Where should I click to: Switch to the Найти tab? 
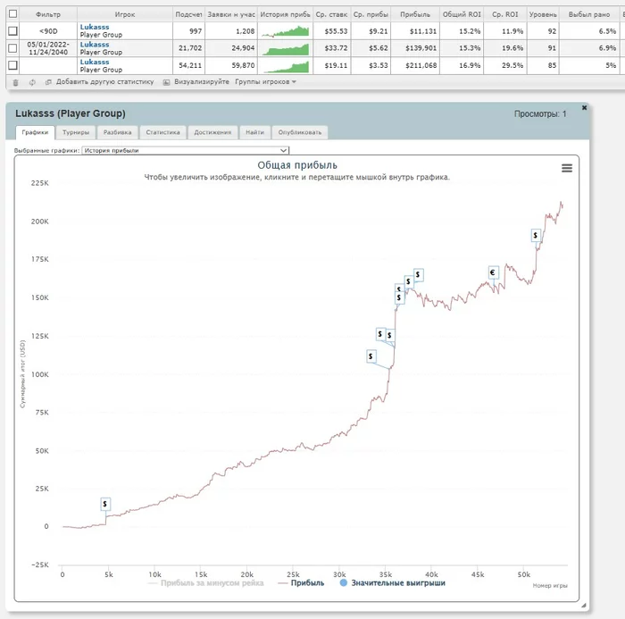[x=254, y=132]
